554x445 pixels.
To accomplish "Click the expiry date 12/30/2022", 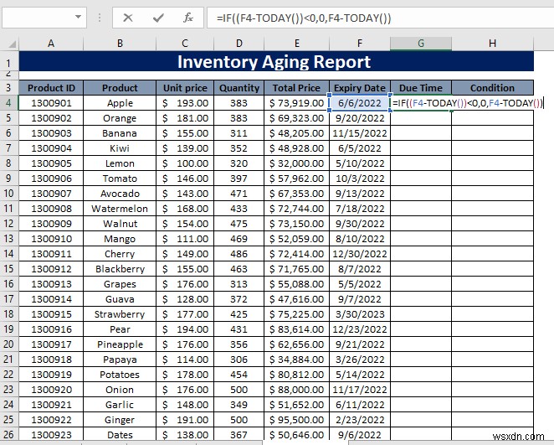I will [x=360, y=254].
